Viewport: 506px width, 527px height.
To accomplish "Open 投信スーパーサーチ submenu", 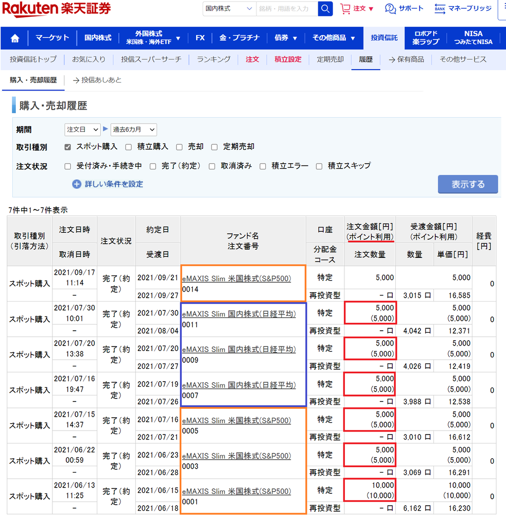I will [151, 59].
